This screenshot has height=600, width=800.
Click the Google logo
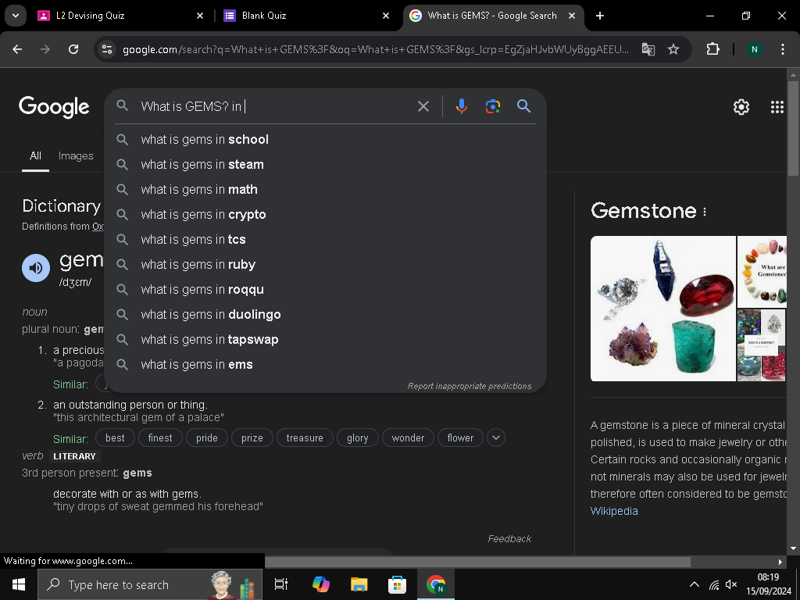[x=54, y=107]
